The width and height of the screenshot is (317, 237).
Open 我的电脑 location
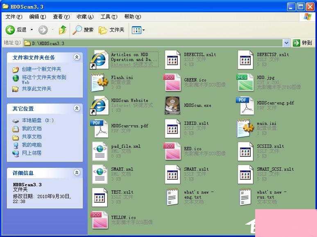(32, 145)
